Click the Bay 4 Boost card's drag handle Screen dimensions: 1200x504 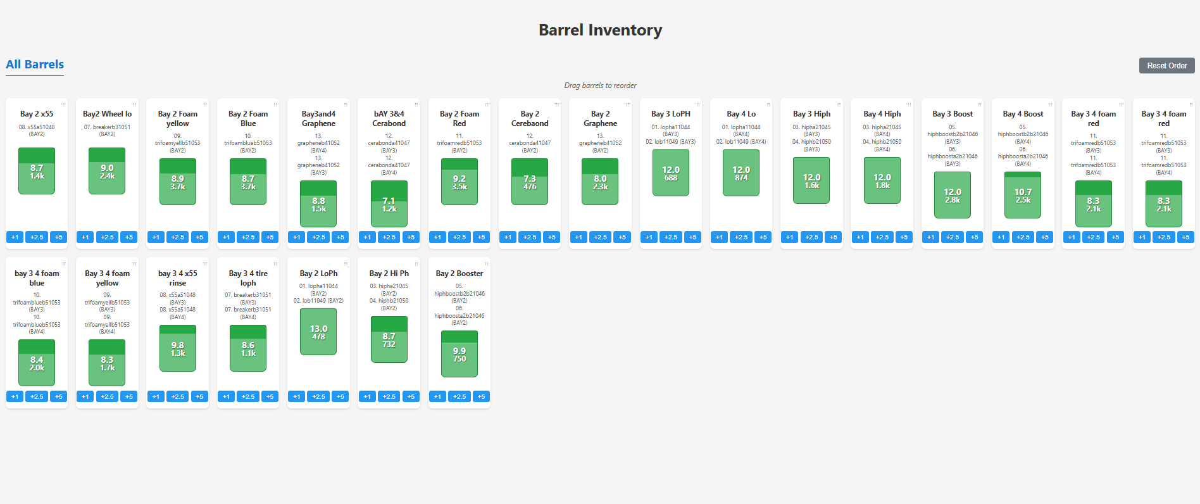coord(1050,104)
